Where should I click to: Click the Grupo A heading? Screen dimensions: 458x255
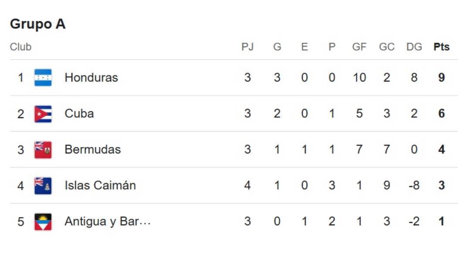(38, 24)
